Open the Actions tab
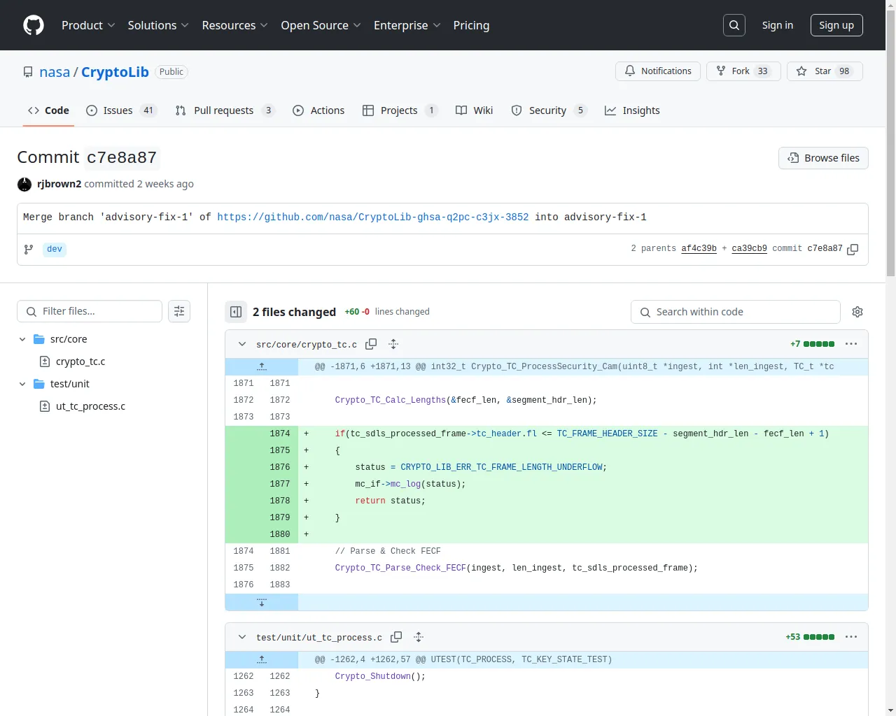896x716 pixels. point(318,110)
